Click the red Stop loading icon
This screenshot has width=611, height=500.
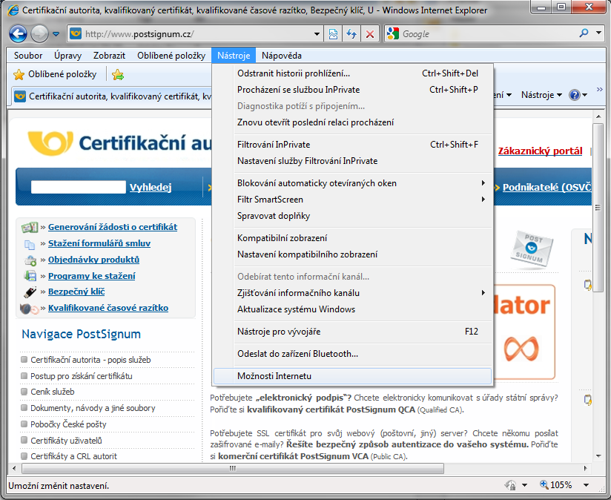pos(370,34)
